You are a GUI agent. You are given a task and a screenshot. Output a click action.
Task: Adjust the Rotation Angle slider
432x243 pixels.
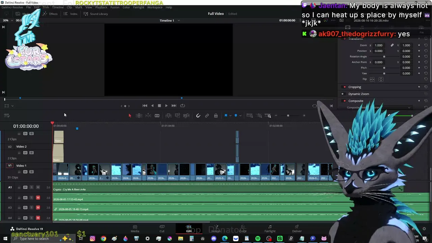(x=384, y=57)
